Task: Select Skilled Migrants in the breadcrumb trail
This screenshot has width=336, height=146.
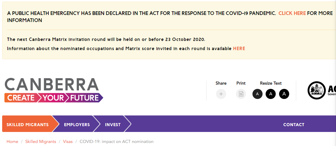Action: click(x=41, y=141)
